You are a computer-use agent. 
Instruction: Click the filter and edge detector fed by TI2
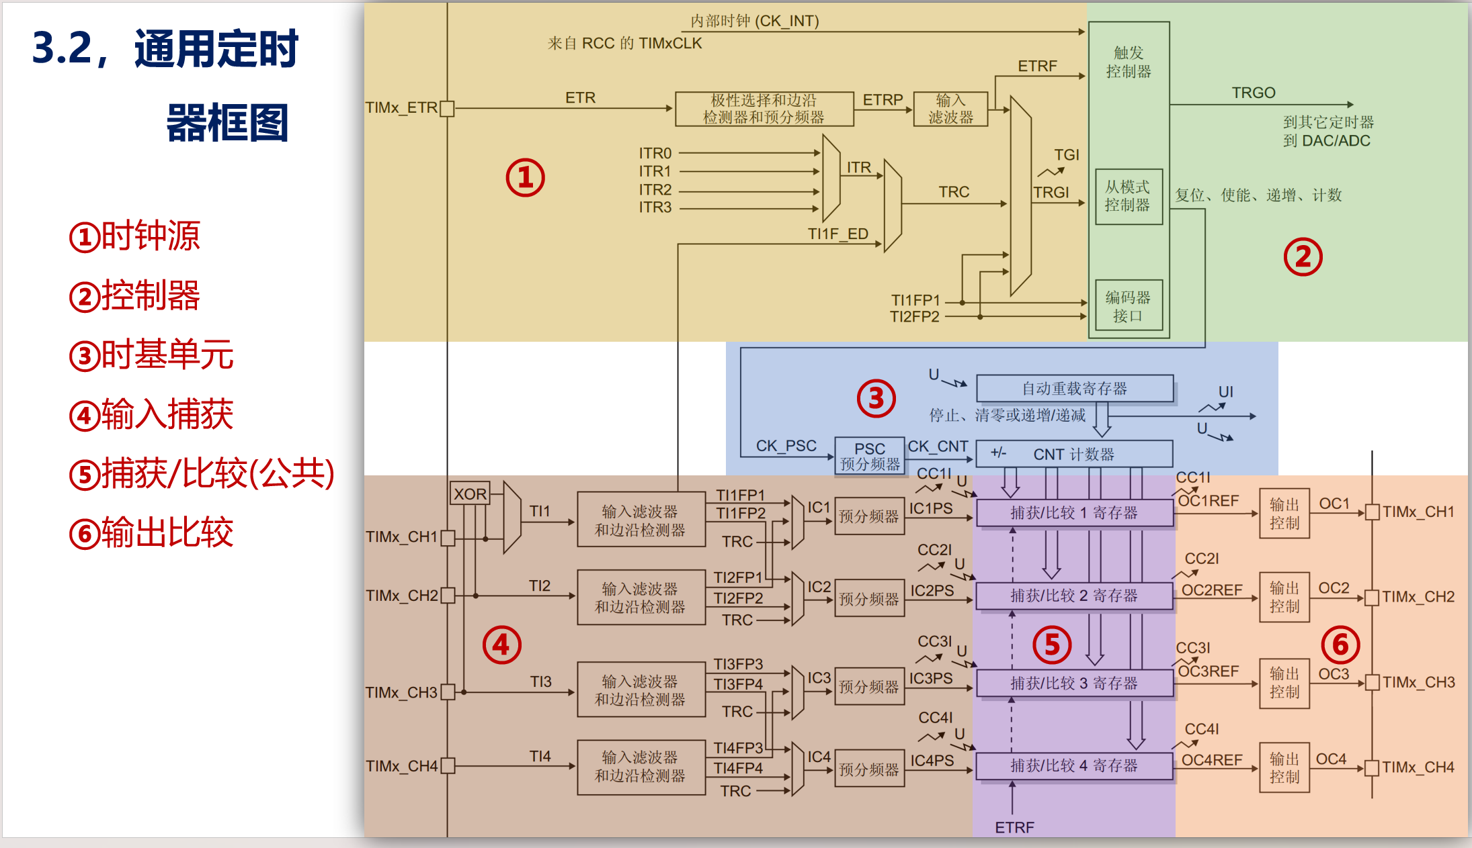coord(641,598)
